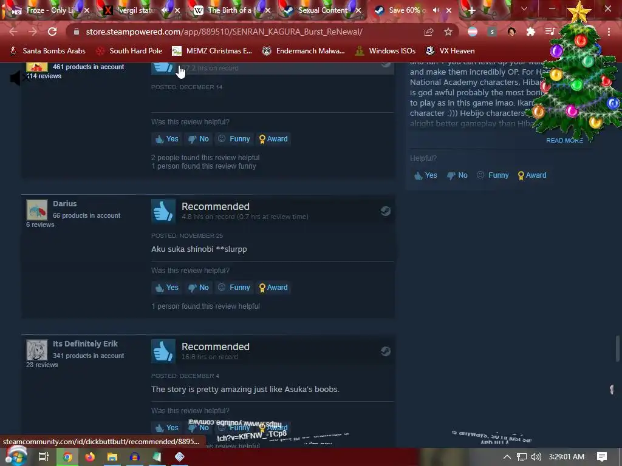The height and width of the screenshot is (466, 622).
Task: Vote Yes on the December 14 review
Action: tap(167, 139)
